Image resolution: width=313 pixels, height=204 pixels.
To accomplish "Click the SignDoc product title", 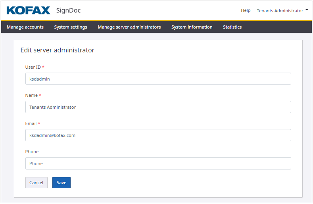I will 69,10.
